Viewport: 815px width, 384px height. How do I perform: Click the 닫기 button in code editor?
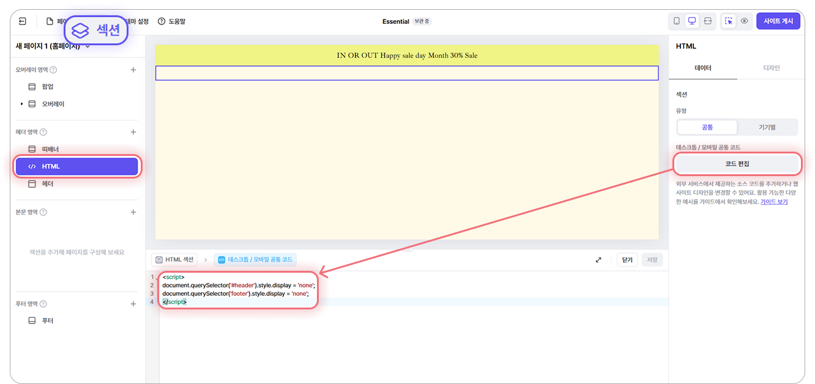click(628, 260)
